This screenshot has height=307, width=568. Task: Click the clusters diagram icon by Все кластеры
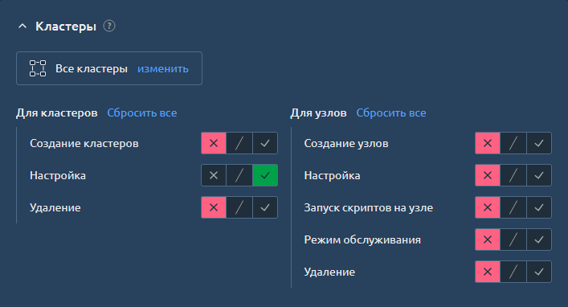click(38, 68)
